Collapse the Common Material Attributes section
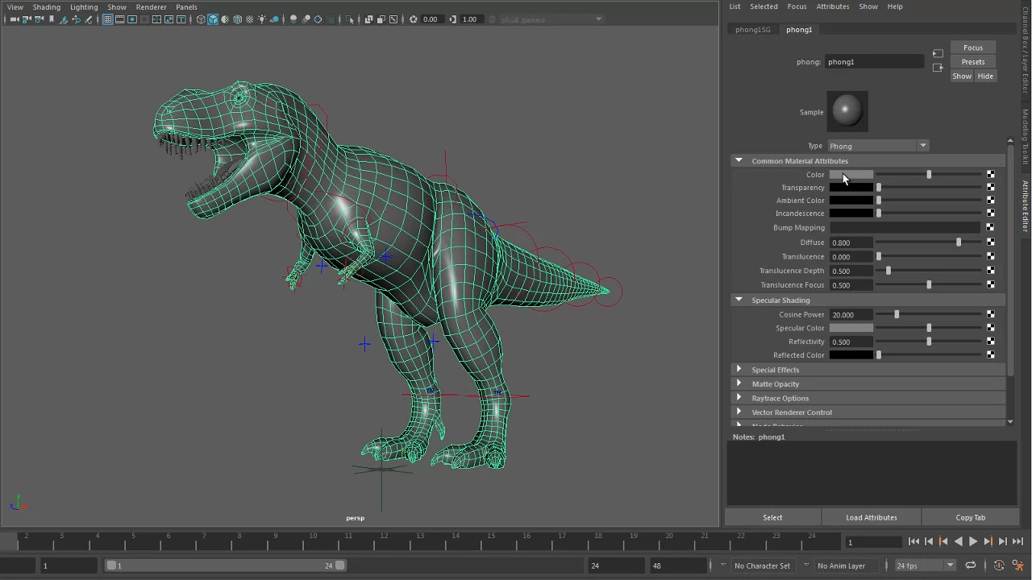The image size is (1032, 580). tap(739, 161)
